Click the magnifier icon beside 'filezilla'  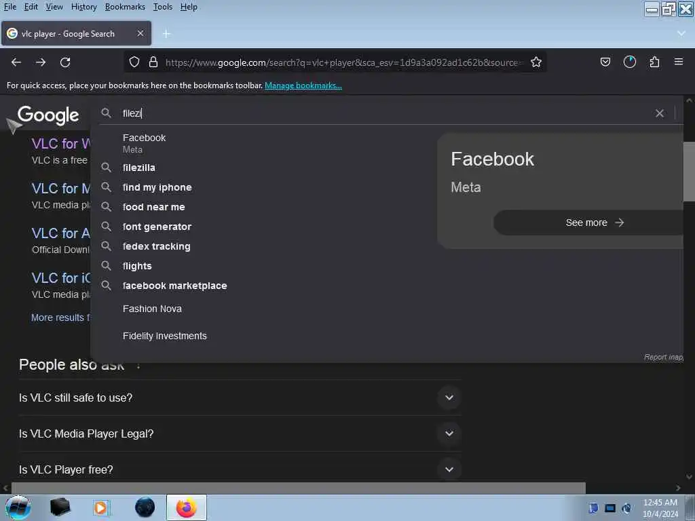[106, 168]
